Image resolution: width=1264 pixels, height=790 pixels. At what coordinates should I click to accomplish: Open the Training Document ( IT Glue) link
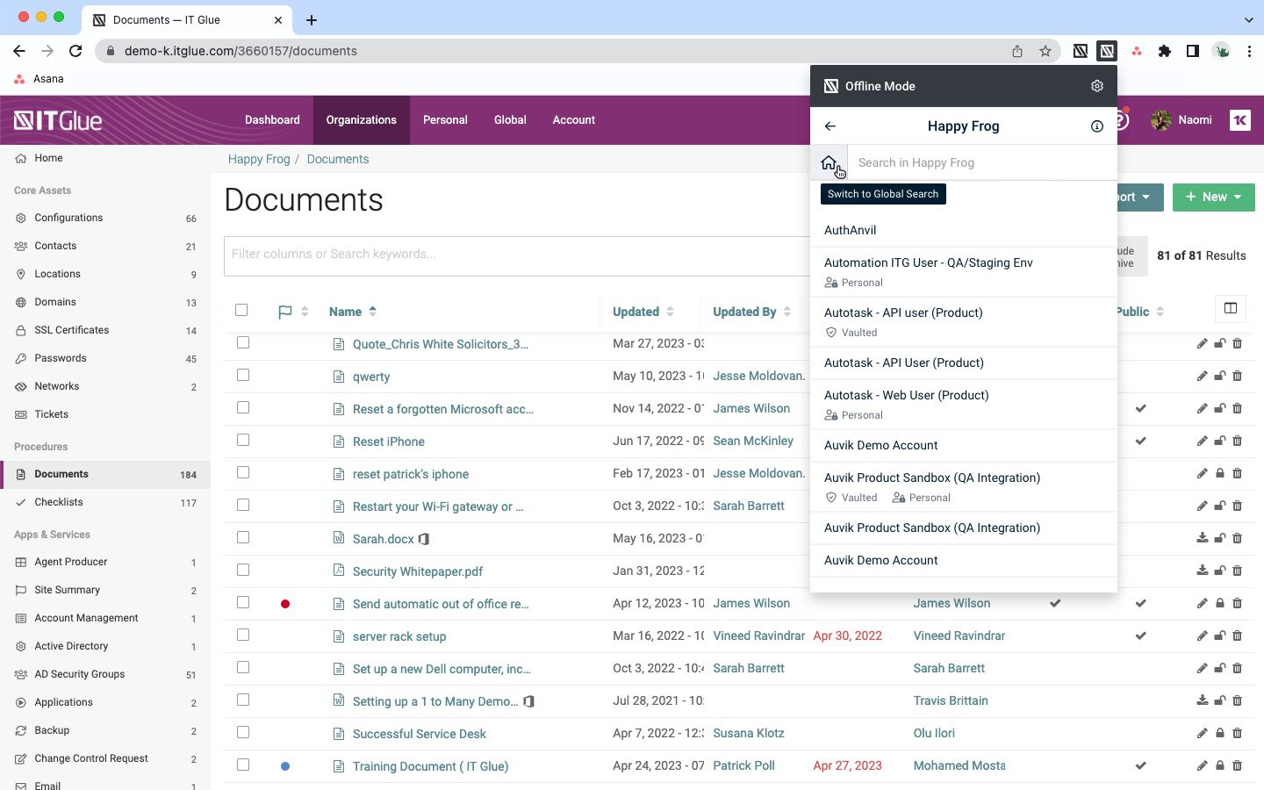pos(430,766)
